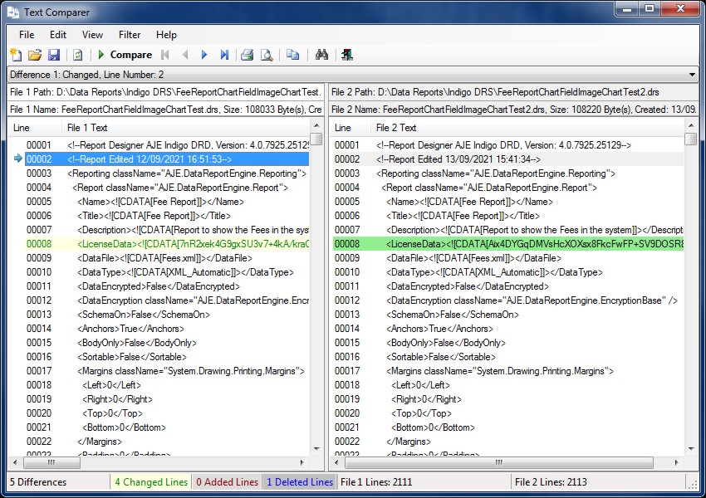Click the Refresh files icon
Image resolution: width=706 pixels, height=498 pixels.
[77, 55]
